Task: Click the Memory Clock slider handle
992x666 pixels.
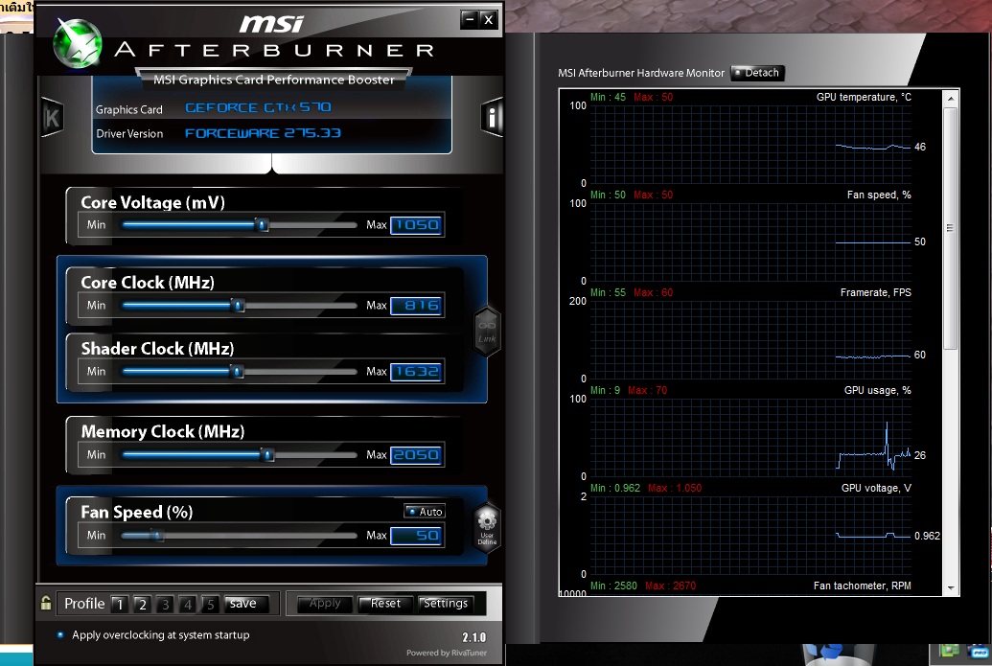Action: pos(267,455)
